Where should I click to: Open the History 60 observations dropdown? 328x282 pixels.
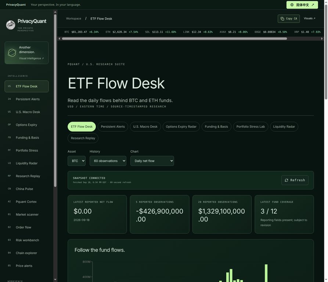[108, 161]
